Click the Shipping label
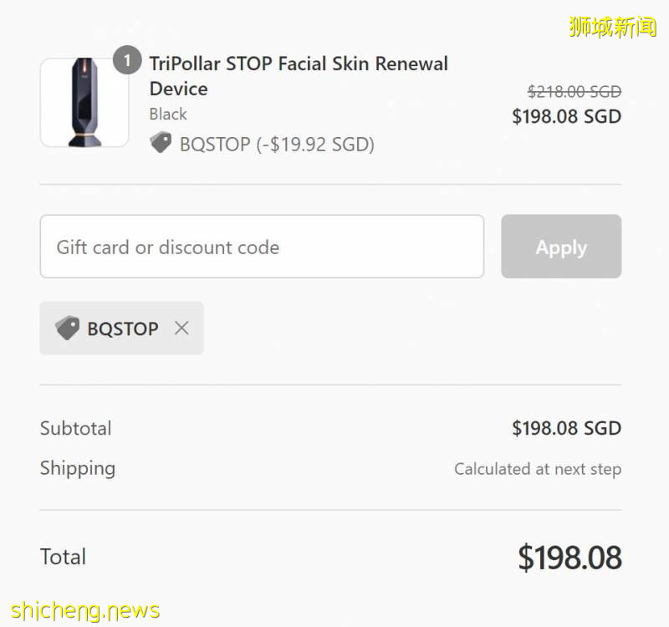This screenshot has height=627, width=669. coord(78,468)
